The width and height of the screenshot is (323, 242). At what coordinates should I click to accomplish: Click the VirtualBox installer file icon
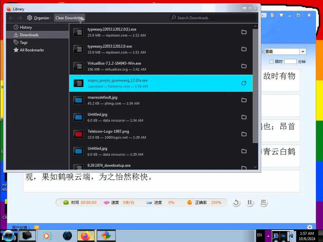click(79, 66)
